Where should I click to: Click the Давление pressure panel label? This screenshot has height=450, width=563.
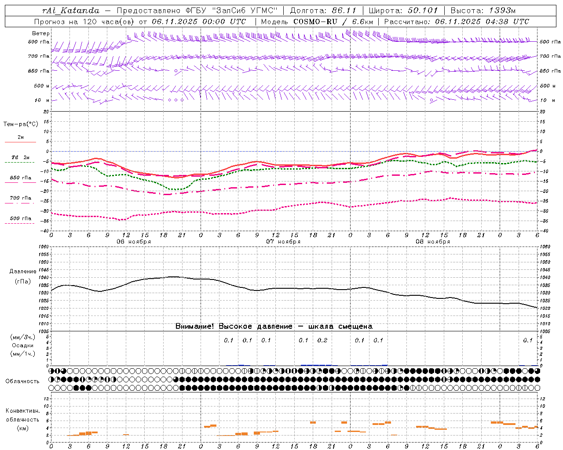(22, 272)
